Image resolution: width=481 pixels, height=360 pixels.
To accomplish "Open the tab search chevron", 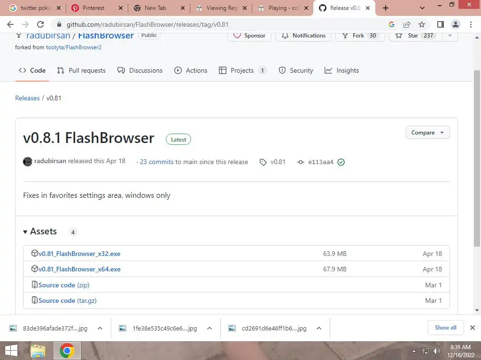I will 422,8.
